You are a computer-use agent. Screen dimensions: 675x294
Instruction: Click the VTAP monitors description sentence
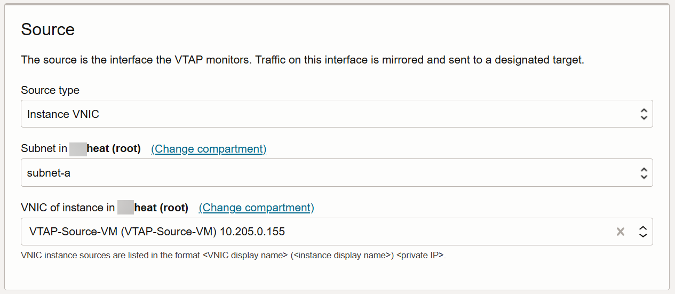[x=302, y=60]
